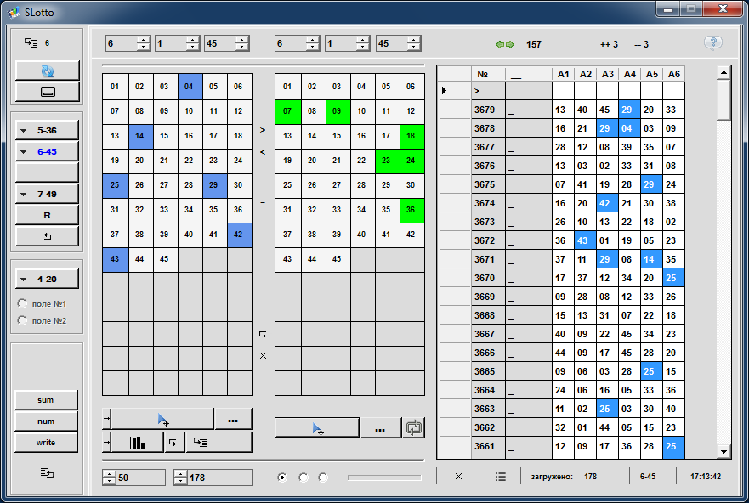
Task: Click the help question mark icon
Action: click(713, 43)
